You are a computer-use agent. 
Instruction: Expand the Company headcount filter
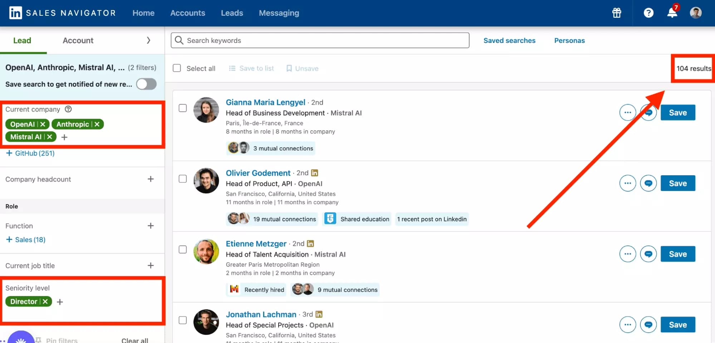[151, 179]
